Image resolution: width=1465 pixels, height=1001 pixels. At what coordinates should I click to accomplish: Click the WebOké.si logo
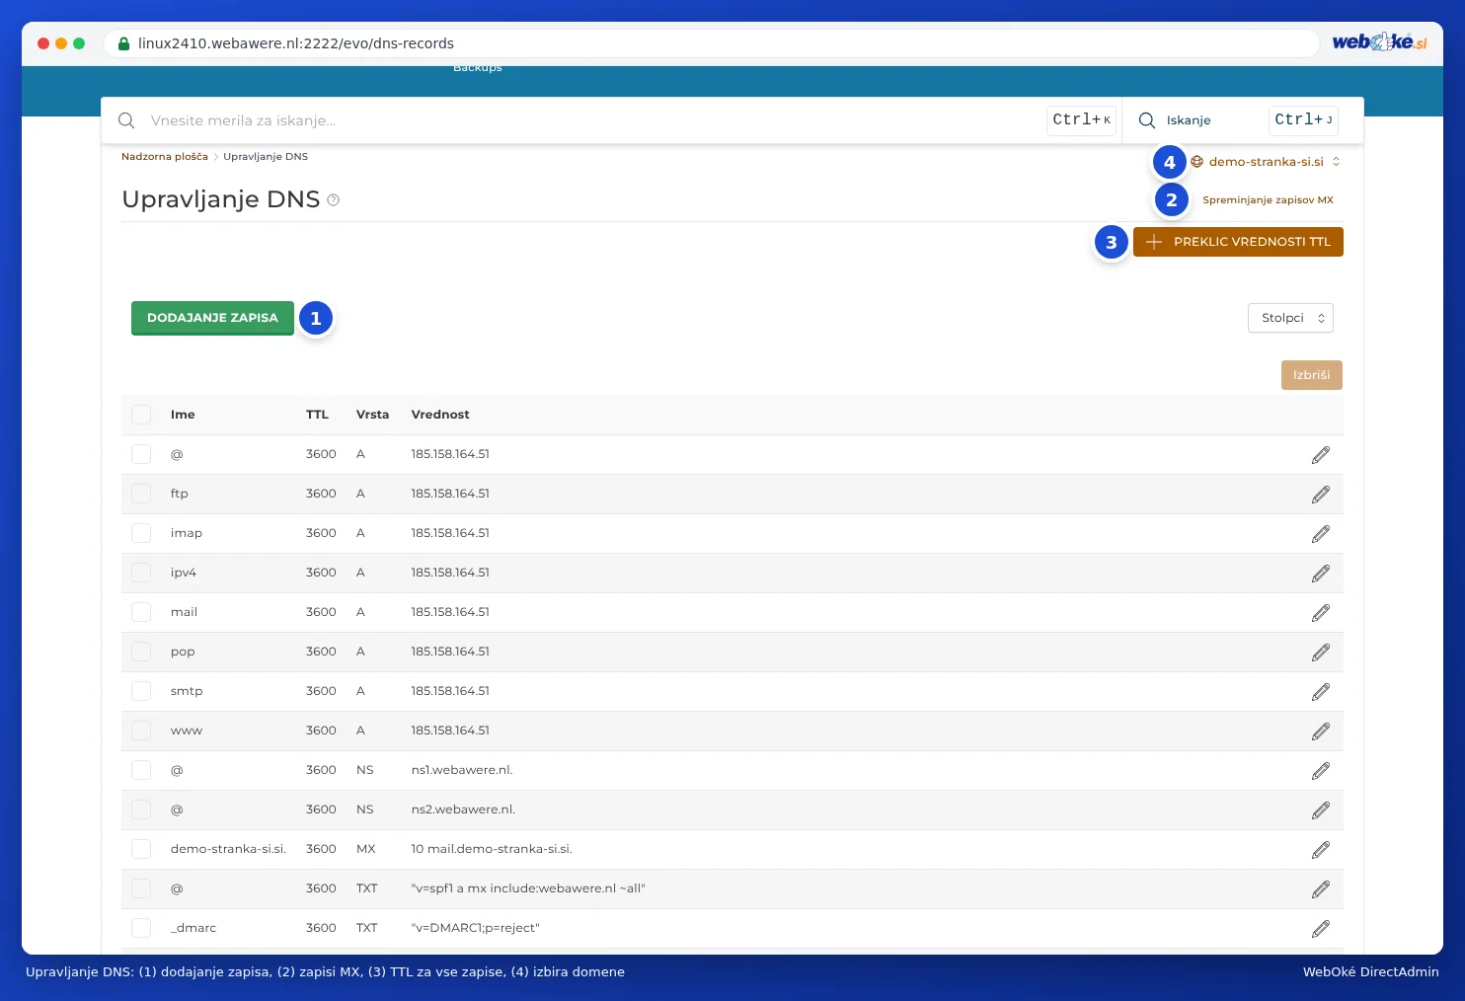[1379, 42]
